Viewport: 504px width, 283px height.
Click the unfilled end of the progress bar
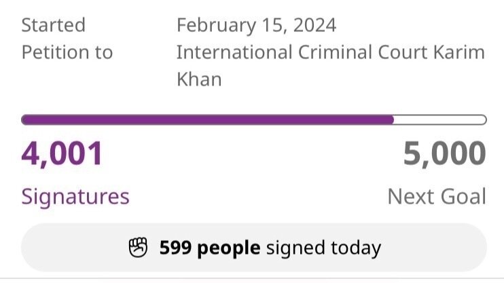click(440, 120)
